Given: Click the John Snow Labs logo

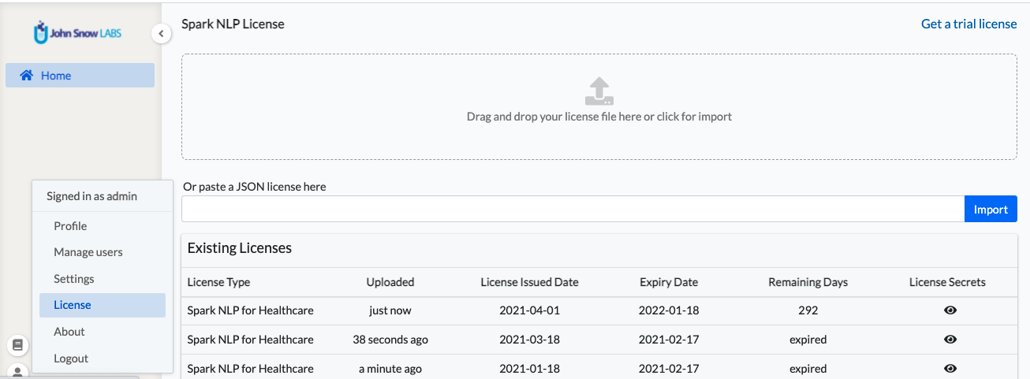Looking at the screenshot, I should 78,33.
